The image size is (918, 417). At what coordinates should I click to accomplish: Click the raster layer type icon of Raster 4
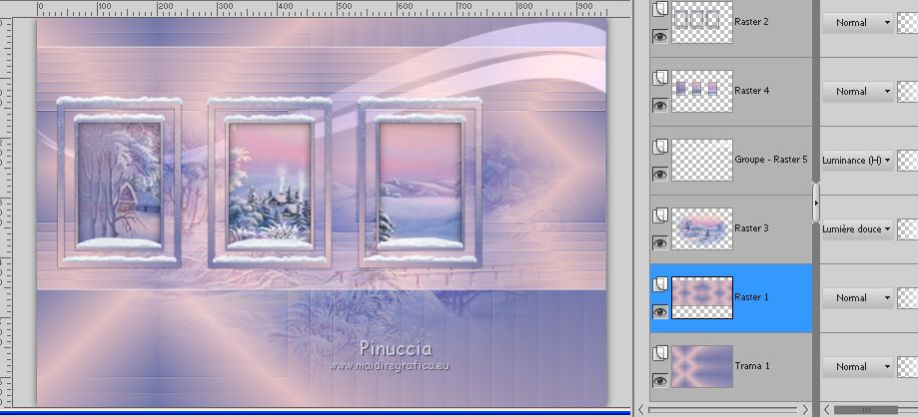pyautogui.click(x=660, y=77)
